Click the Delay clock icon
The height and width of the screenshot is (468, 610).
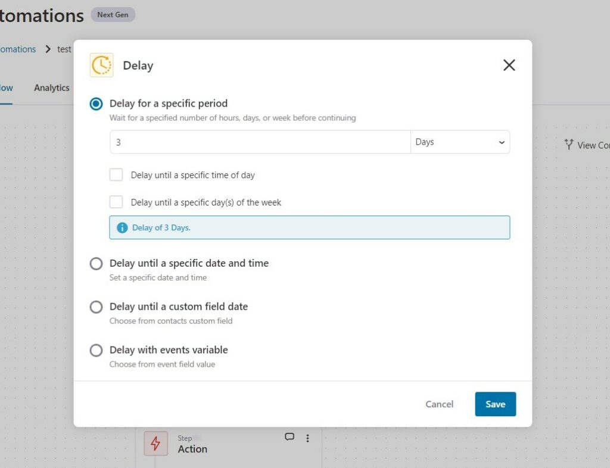[x=101, y=65]
